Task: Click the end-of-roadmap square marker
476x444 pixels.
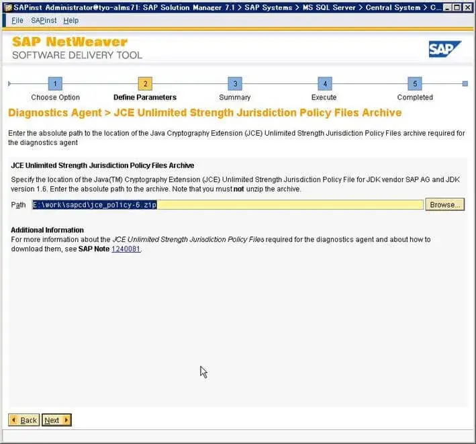Action: point(465,83)
